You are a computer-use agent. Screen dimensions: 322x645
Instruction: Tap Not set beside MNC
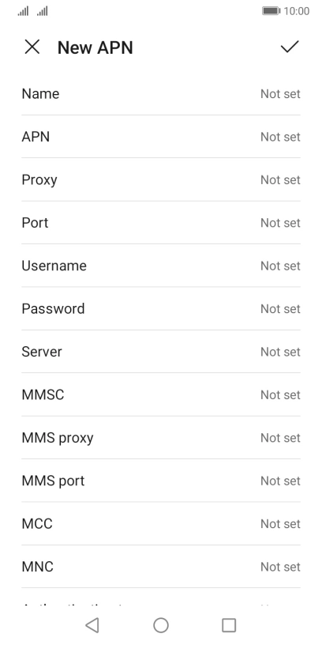pyautogui.click(x=280, y=567)
